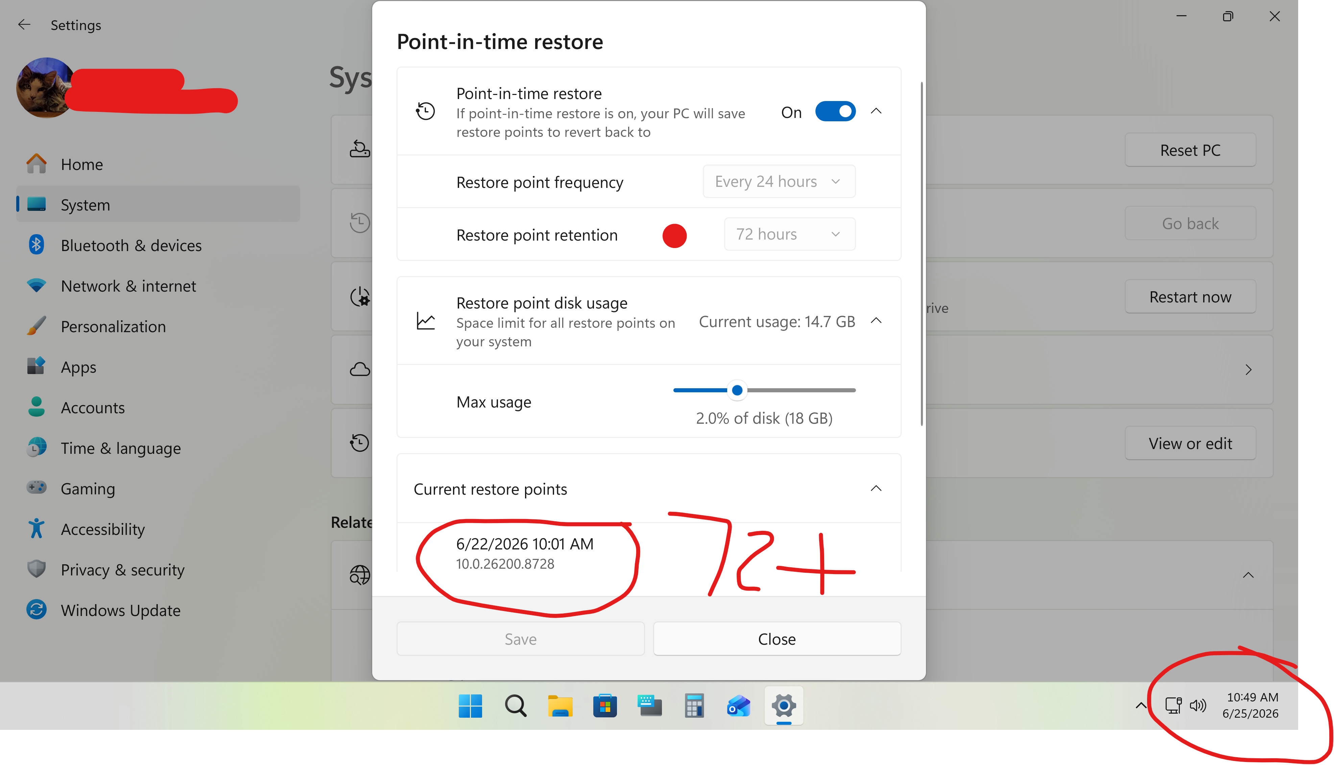Open the Time & language globe icon

pyautogui.click(x=36, y=447)
